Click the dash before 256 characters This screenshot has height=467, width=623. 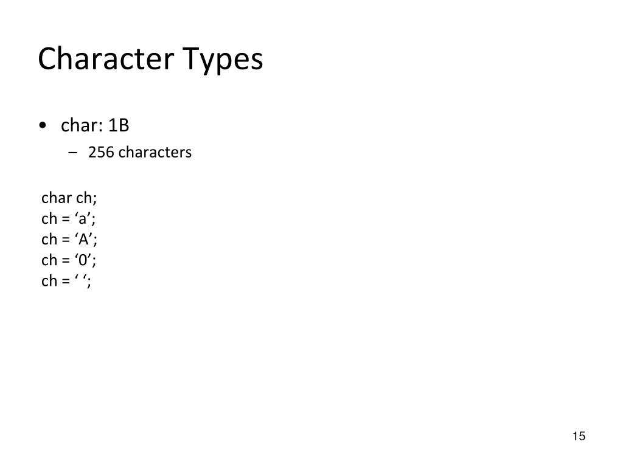(73, 153)
